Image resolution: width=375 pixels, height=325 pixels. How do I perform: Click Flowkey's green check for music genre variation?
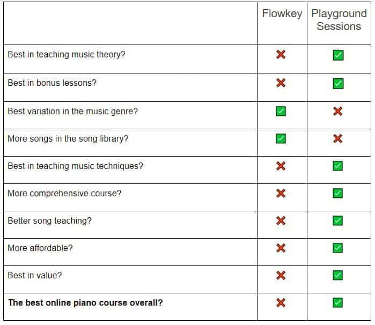coord(281,112)
